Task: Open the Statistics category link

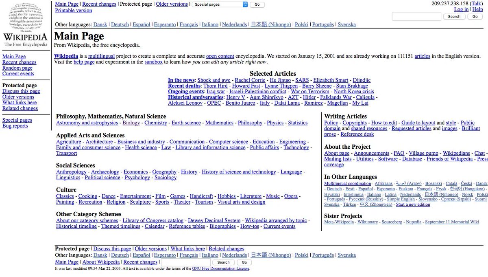Action: pyautogui.click(x=298, y=123)
